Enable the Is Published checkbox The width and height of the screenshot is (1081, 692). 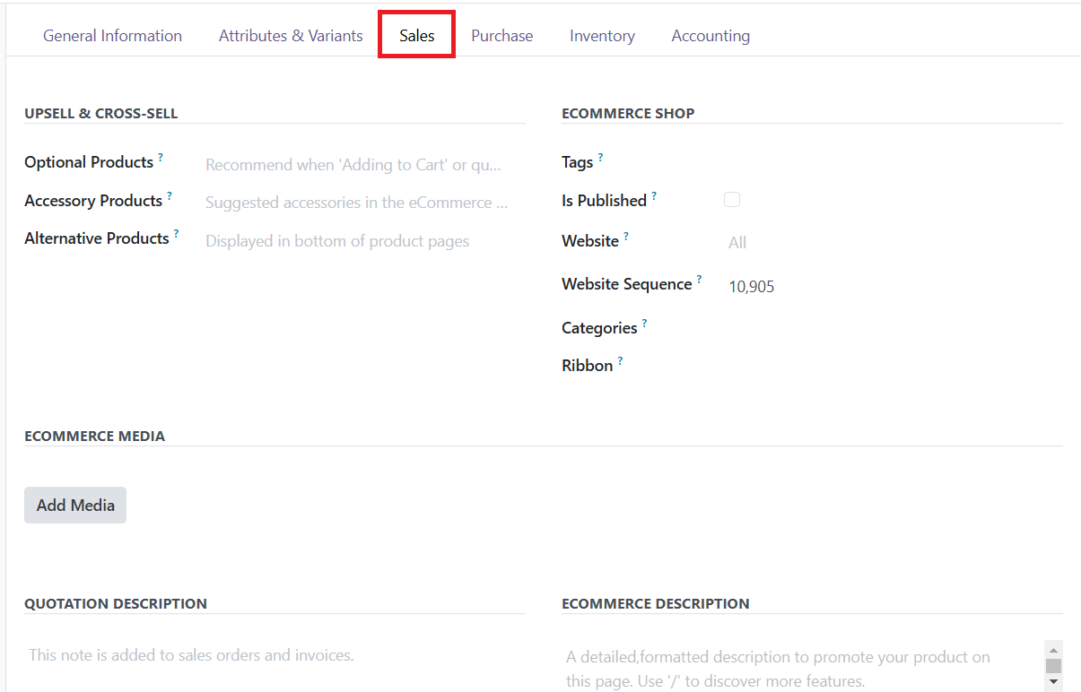[732, 200]
